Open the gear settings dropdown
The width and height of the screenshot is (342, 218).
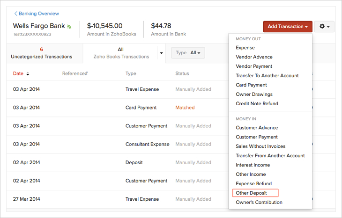[324, 27]
